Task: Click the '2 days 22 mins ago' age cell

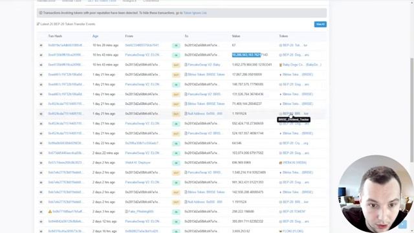Action: tap(105, 153)
